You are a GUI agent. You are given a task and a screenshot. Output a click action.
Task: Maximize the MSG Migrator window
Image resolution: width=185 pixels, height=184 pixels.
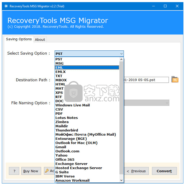[165, 6]
